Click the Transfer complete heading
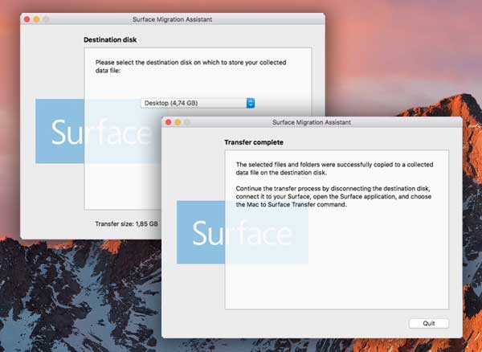 (254, 142)
